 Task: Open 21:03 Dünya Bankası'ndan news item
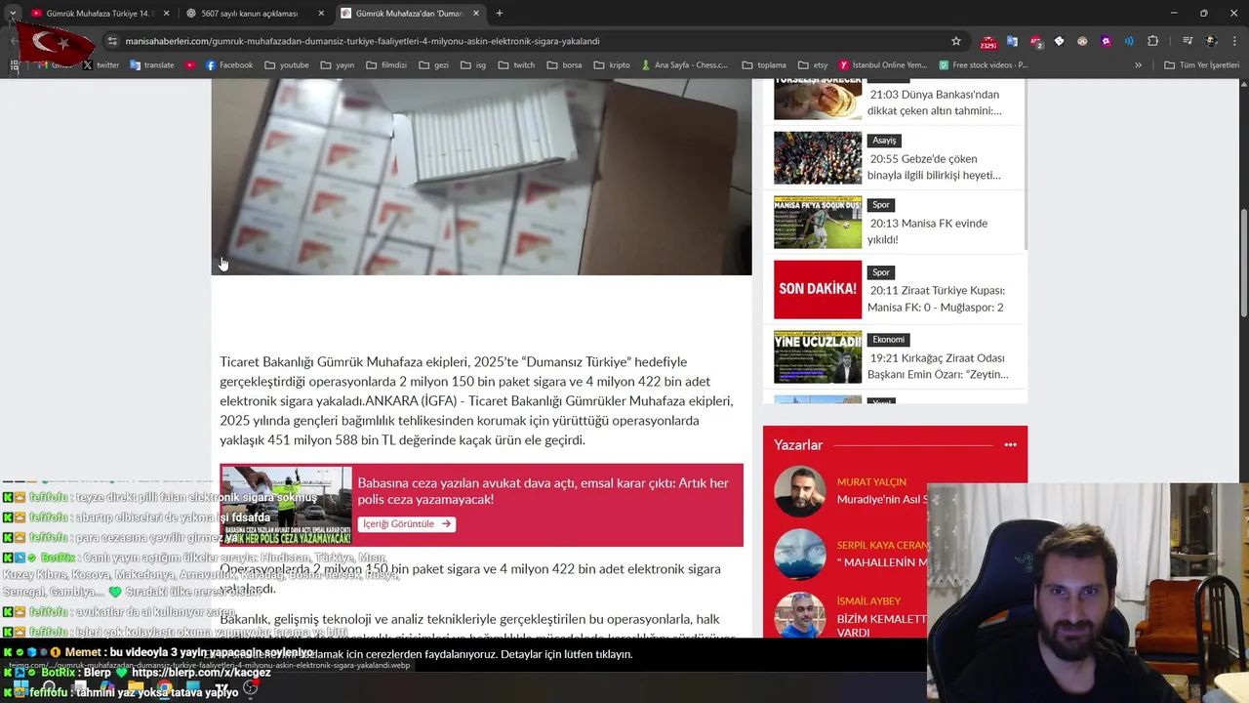click(935, 103)
